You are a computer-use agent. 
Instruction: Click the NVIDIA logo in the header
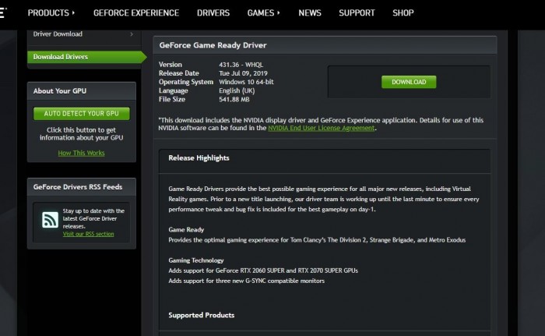coord(3,13)
